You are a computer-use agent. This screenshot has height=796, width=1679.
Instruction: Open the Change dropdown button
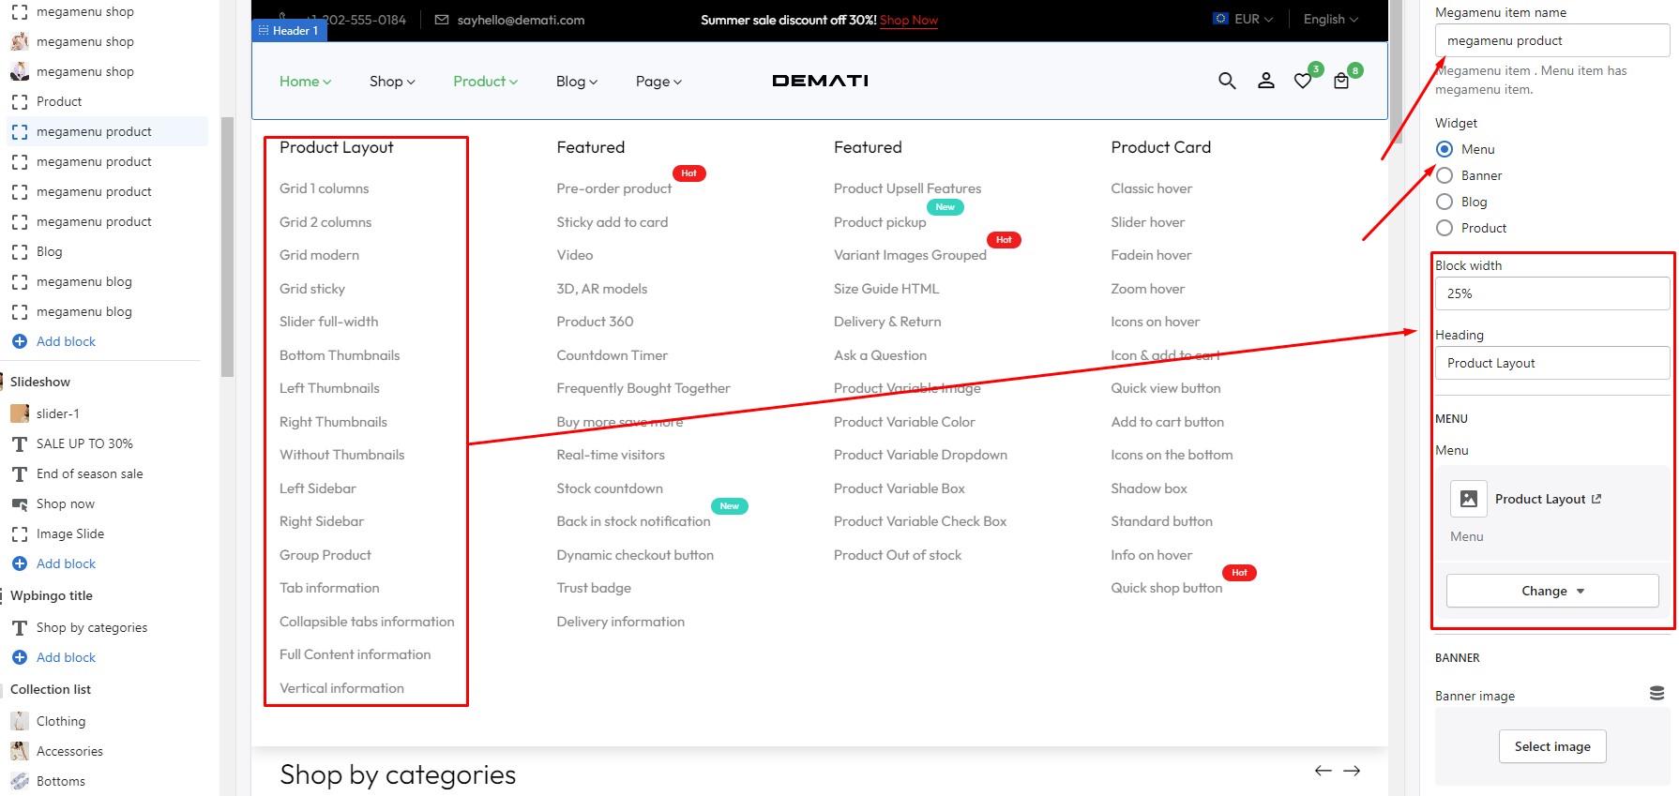point(1551,591)
